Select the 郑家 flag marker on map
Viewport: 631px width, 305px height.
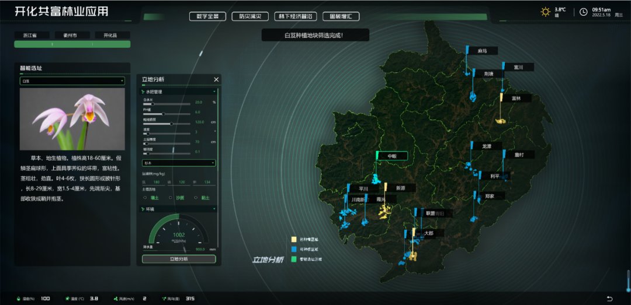(475, 196)
